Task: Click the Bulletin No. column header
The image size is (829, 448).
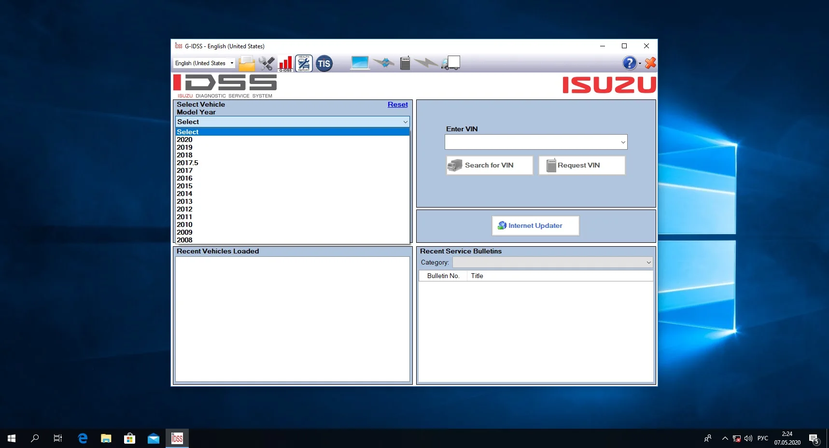Action: tap(442, 276)
